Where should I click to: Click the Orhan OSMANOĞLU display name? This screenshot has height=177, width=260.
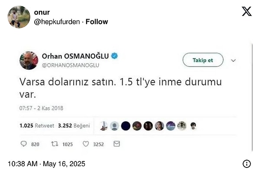[x=76, y=56]
